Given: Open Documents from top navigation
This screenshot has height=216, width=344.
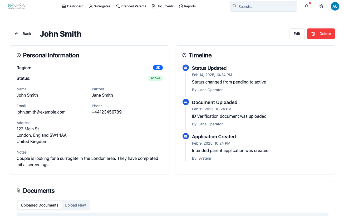Looking at the screenshot, I should 163,6.
